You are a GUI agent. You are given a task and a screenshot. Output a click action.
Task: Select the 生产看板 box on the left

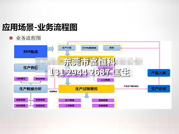click(26, 68)
